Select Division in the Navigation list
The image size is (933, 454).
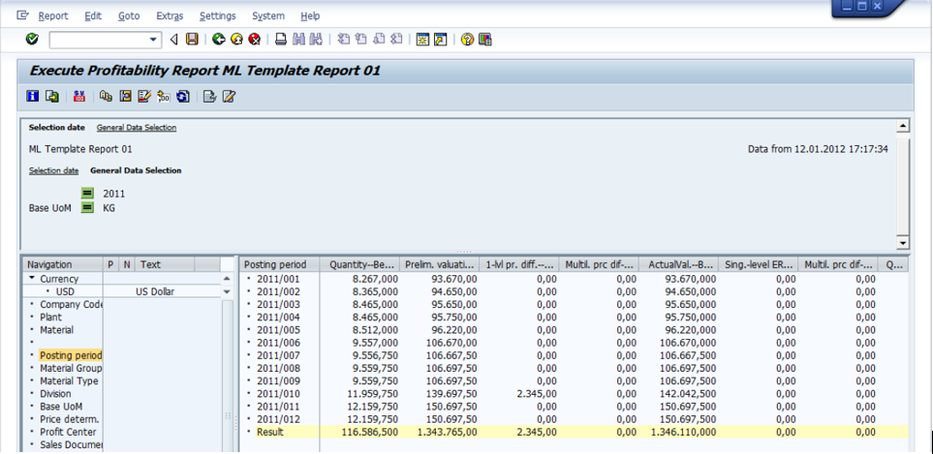[x=55, y=393]
